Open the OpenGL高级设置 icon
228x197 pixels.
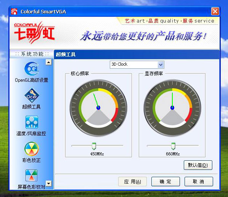(32, 69)
